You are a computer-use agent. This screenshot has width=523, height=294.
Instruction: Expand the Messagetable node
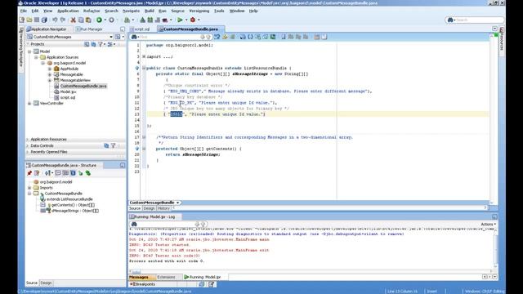50,74
